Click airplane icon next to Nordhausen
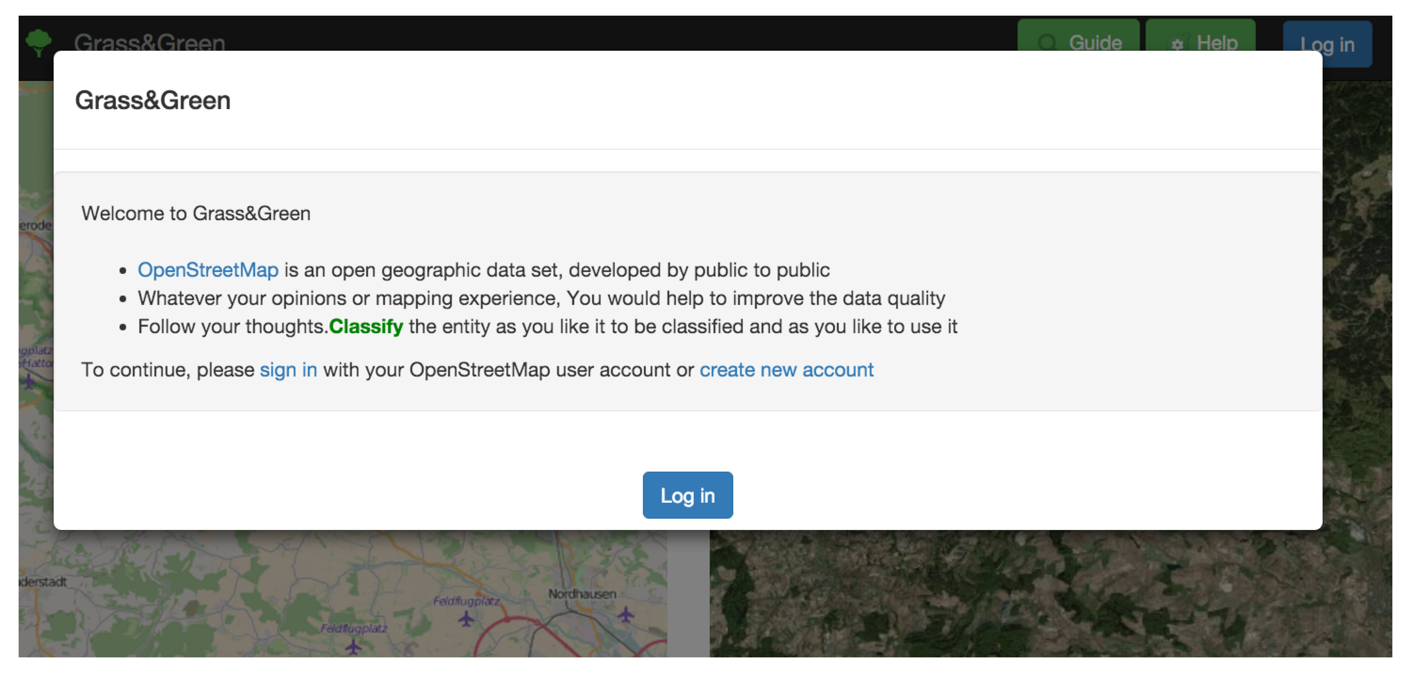Image resolution: width=1411 pixels, height=679 pixels. click(626, 615)
